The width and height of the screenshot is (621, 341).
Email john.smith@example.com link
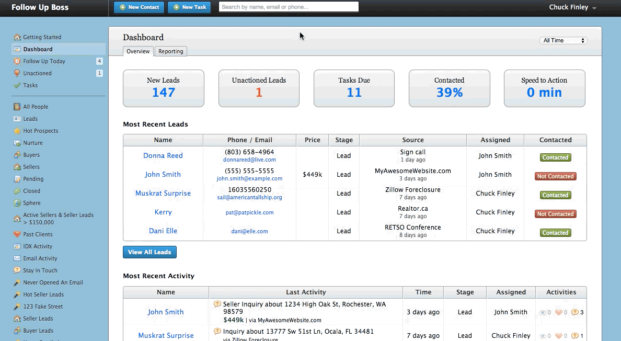[249, 179]
